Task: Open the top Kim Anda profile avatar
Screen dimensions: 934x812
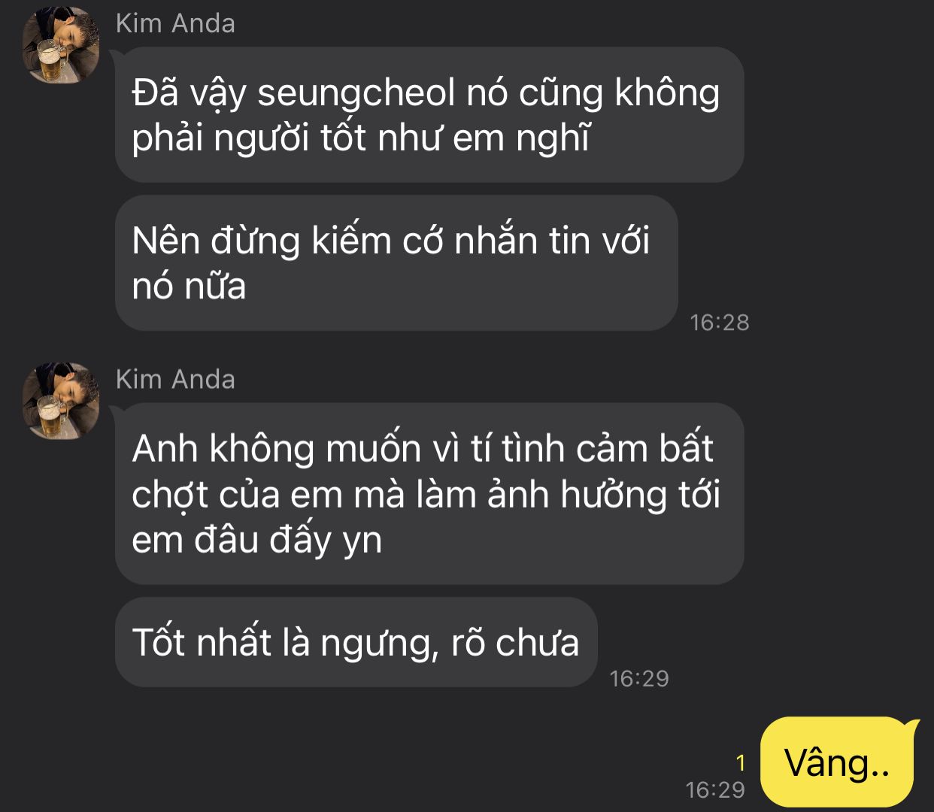Action: (x=61, y=45)
